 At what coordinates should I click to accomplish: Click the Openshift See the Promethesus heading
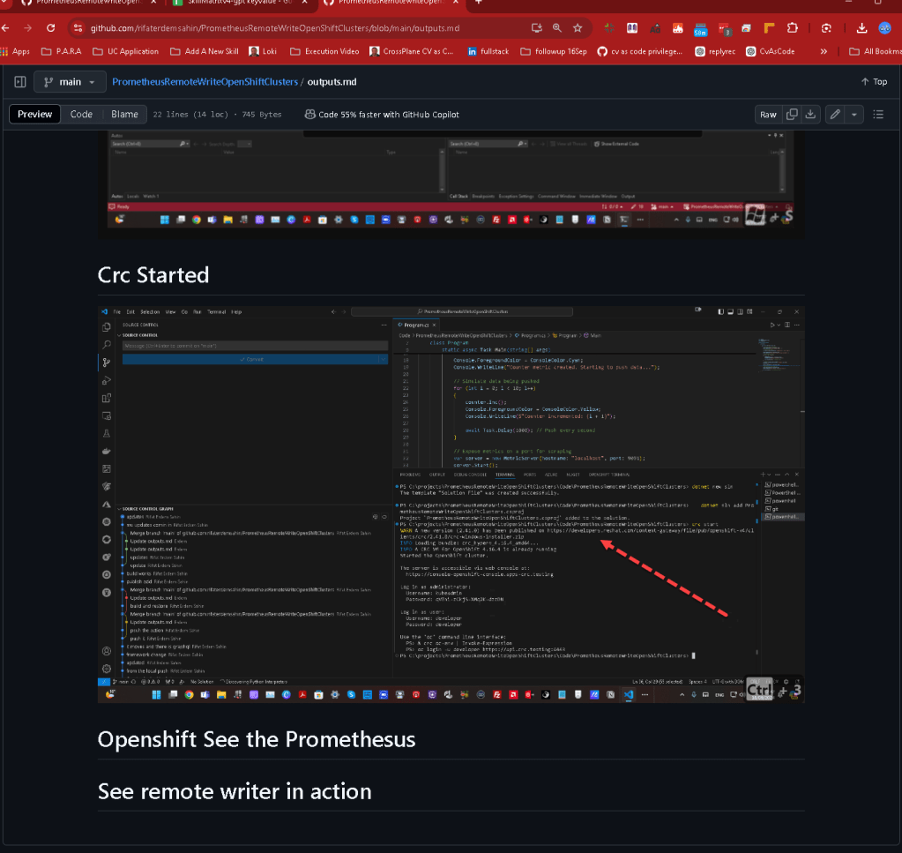coord(257,739)
